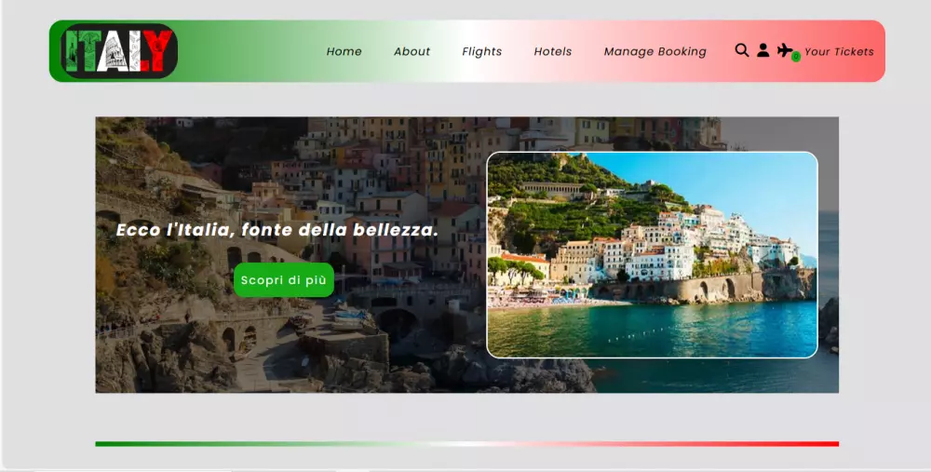Image resolution: width=931 pixels, height=472 pixels.
Task: Open the user profile icon
Action: click(x=763, y=50)
